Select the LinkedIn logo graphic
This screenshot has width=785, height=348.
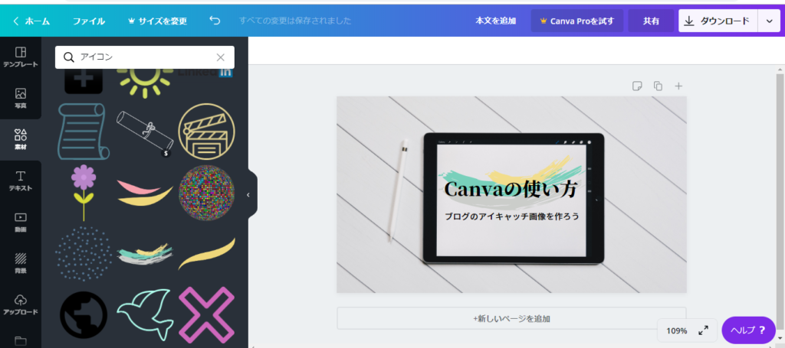click(205, 73)
